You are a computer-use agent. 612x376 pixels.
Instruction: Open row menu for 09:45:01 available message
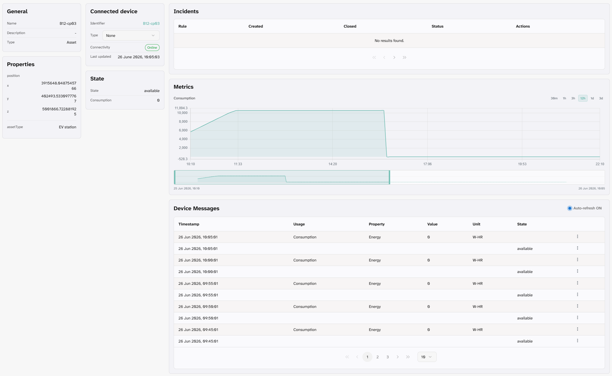(x=577, y=341)
